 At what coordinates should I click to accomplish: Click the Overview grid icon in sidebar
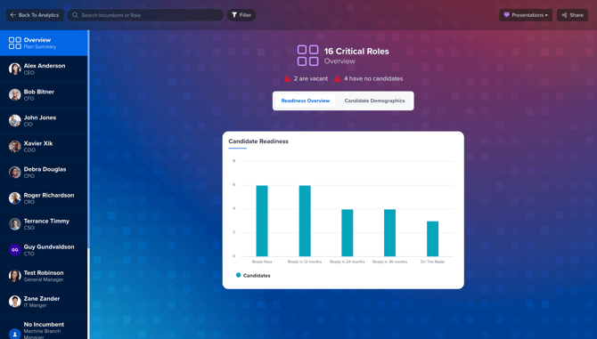pos(15,43)
